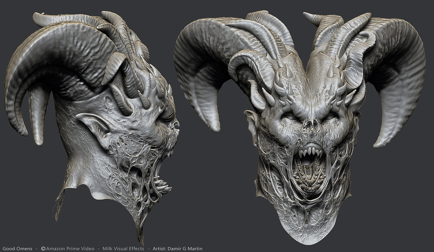Click the "Artist: Damir G Martin" credit
Image resolution: width=434 pixels, height=252 pixels.
178,248
